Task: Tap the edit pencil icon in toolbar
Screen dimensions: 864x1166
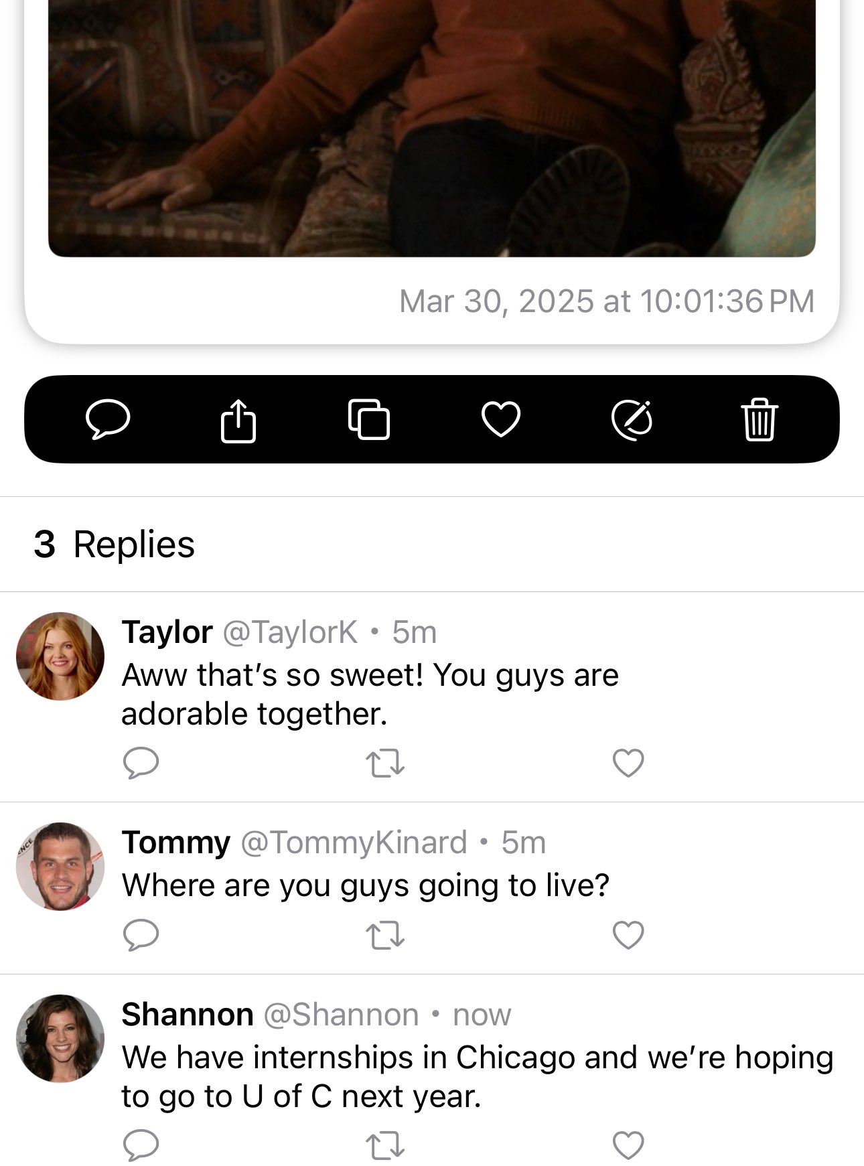Action: click(x=632, y=420)
